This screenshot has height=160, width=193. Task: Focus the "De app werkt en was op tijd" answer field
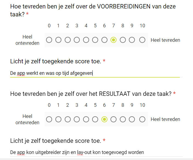95,73
